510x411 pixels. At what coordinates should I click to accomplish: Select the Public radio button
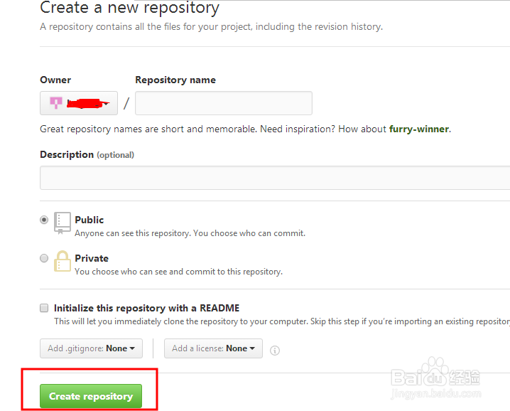click(45, 220)
